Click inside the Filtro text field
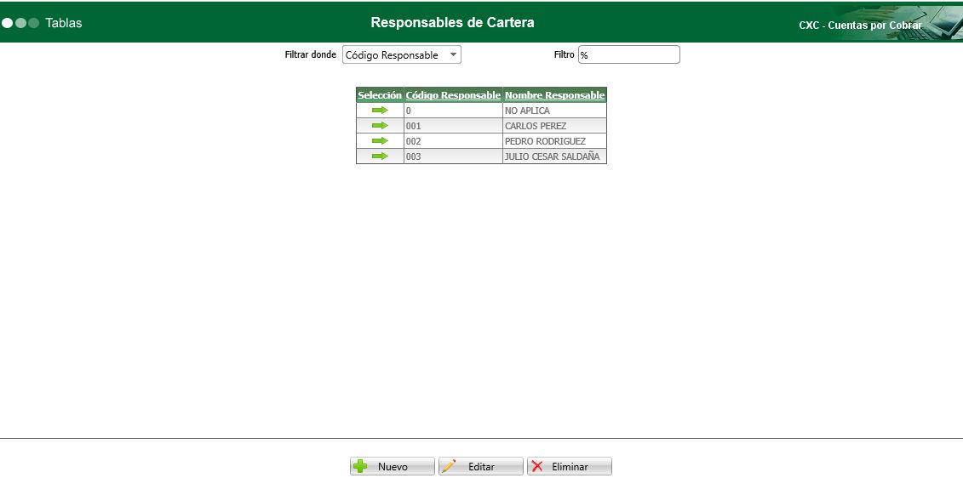Screen dimensions: 963x495 point(628,54)
